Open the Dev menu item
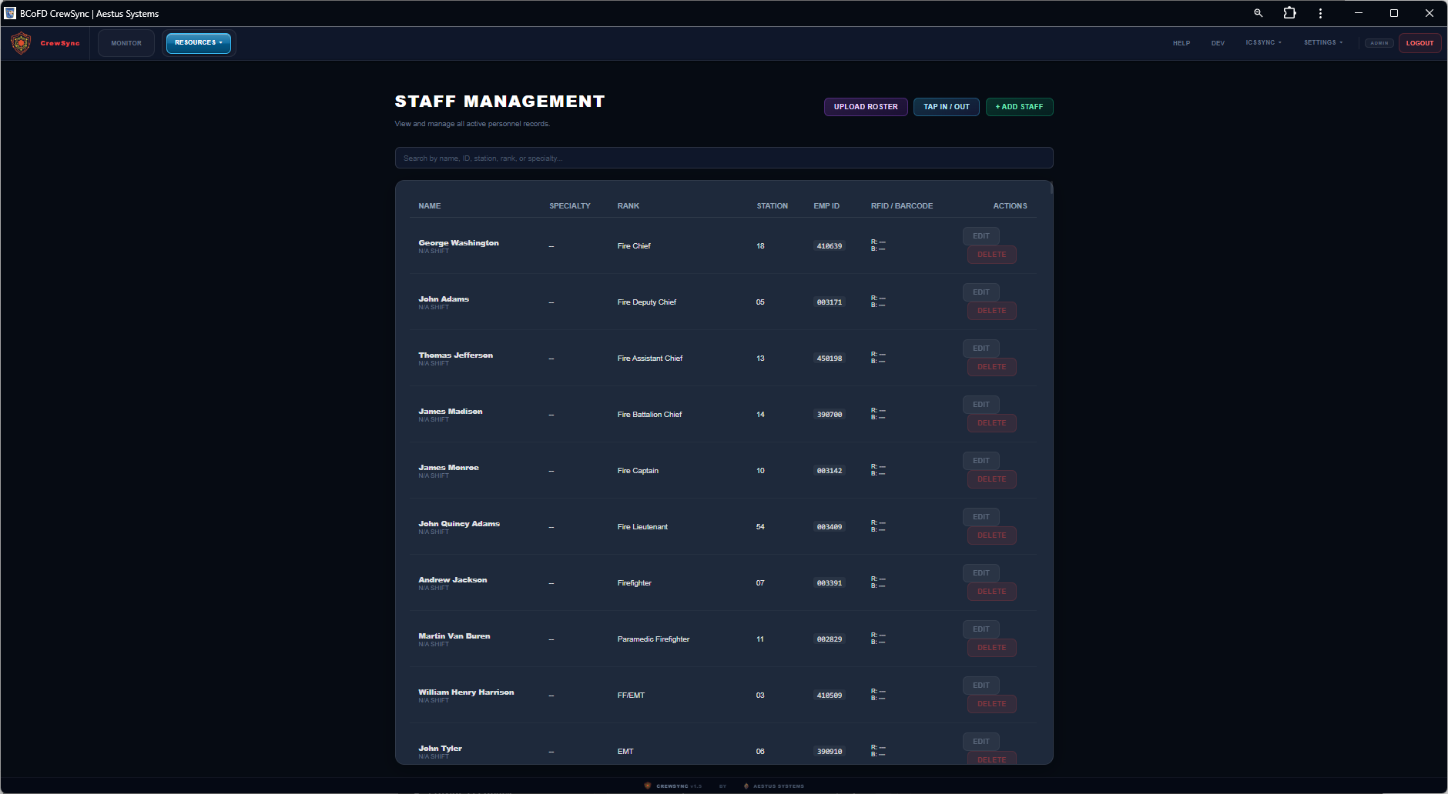Image resolution: width=1448 pixels, height=794 pixels. click(1218, 43)
